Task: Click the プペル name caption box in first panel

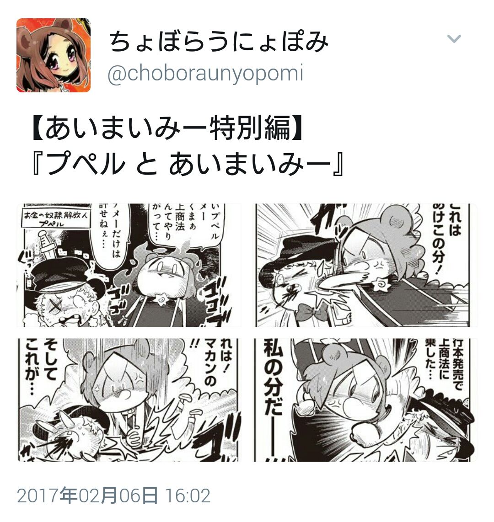Action: [x=55, y=219]
